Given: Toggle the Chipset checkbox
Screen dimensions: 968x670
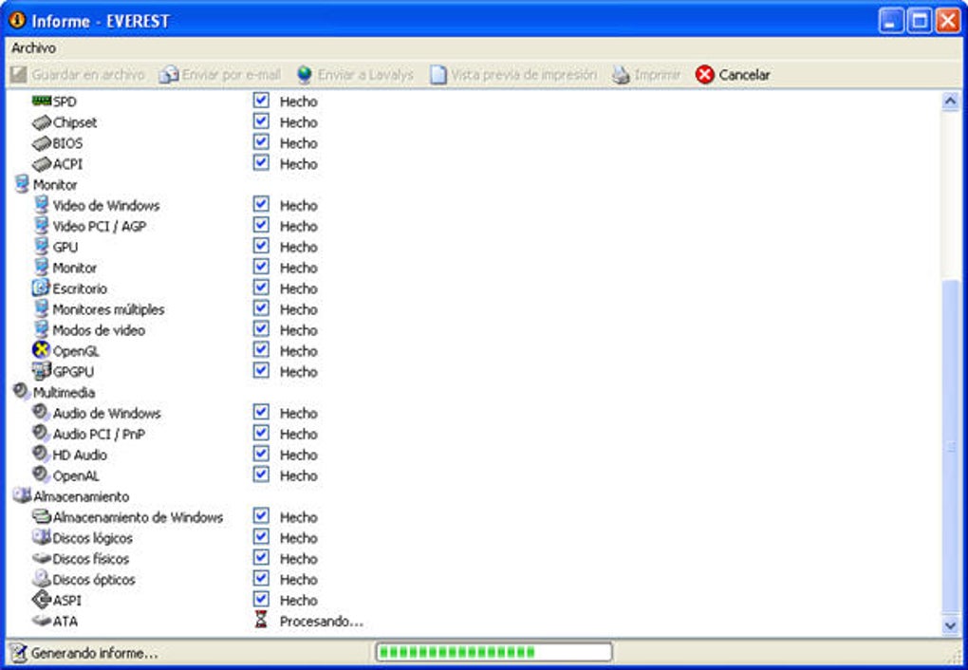Looking at the screenshot, I should pos(261,121).
